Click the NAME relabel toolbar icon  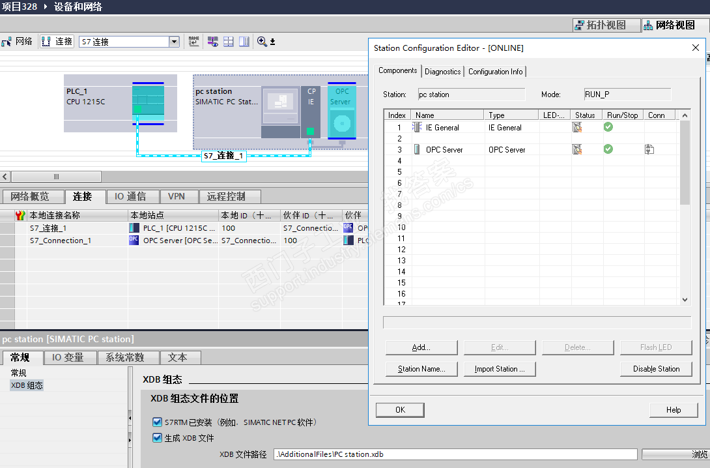(x=194, y=41)
